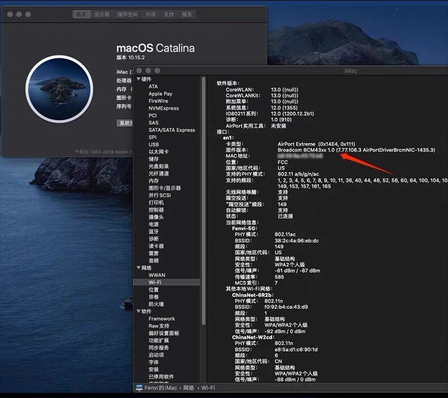Click Wi-Fi in the bottom path bar

point(208,388)
